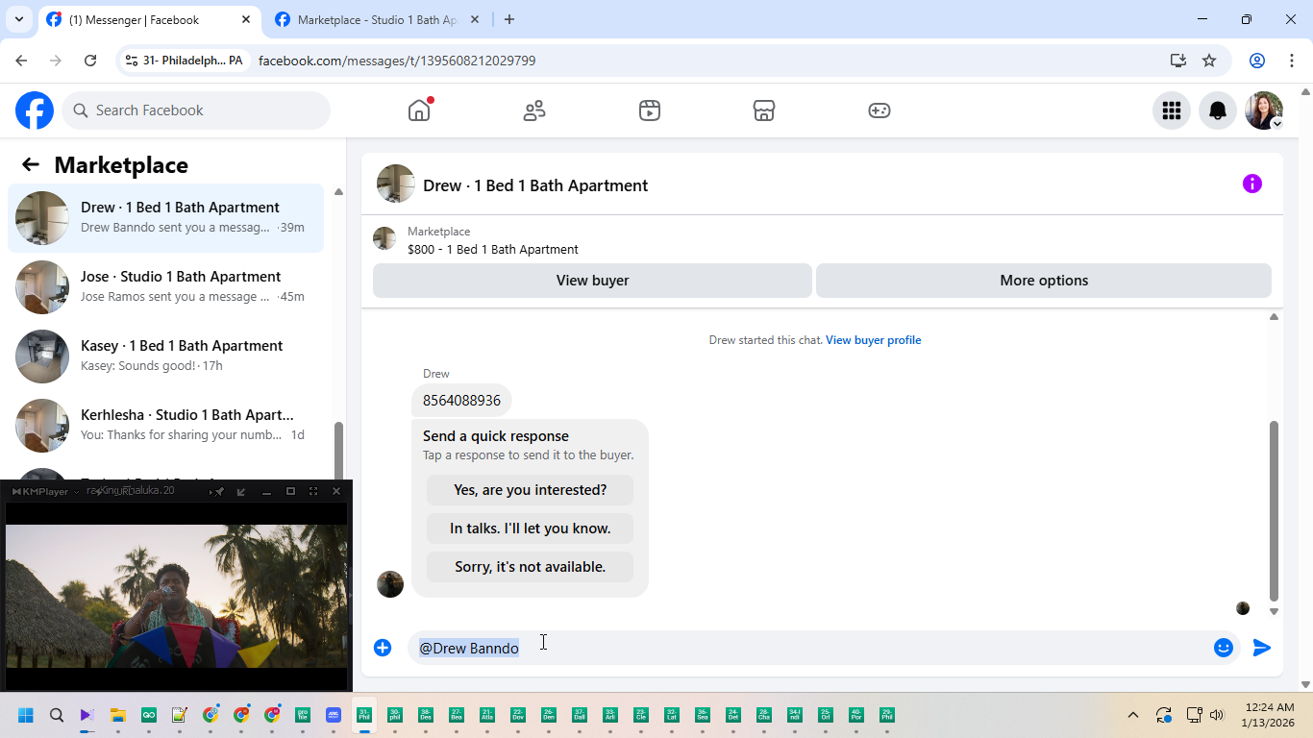Image resolution: width=1313 pixels, height=738 pixels.
Task: Click the View buyer button
Action: pos(592,281)
